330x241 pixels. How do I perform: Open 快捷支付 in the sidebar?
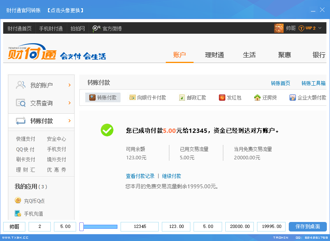(x=26, y=139)
